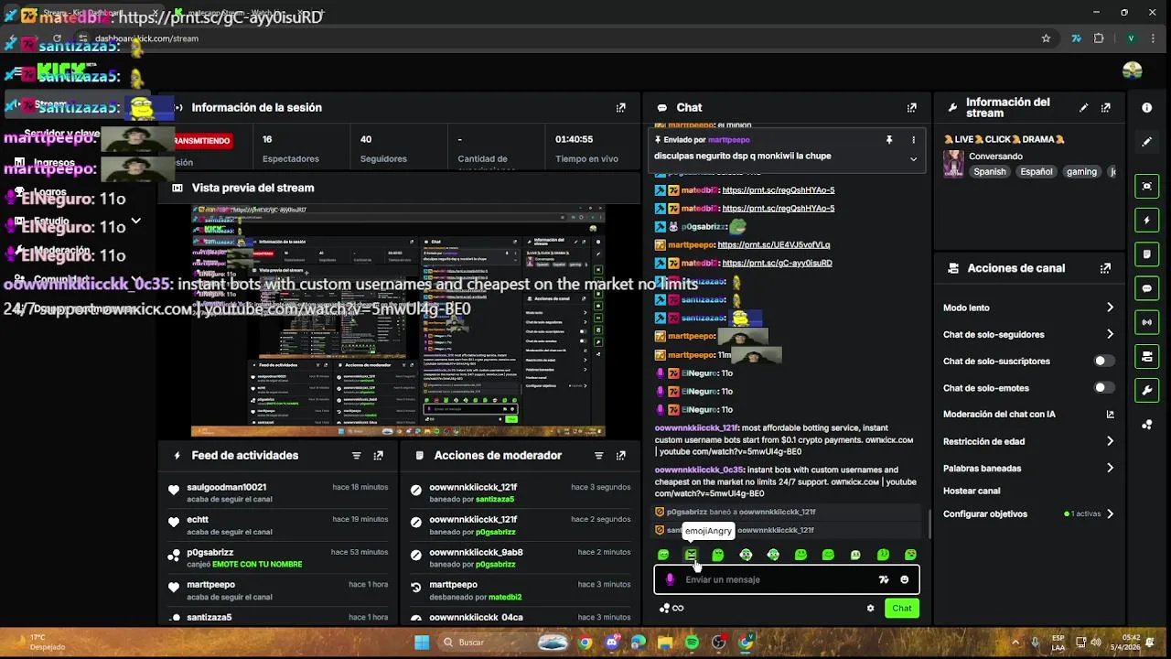Open OBS Studio from the taskbar

pos(719,643)
